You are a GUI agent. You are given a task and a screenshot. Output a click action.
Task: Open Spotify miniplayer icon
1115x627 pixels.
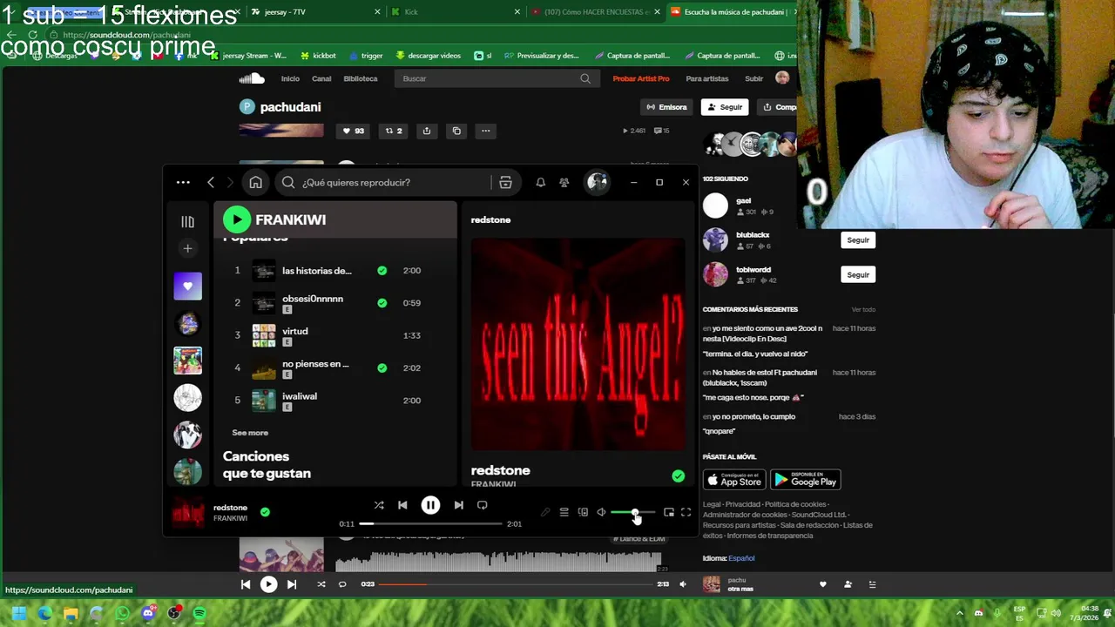point(668,512)
